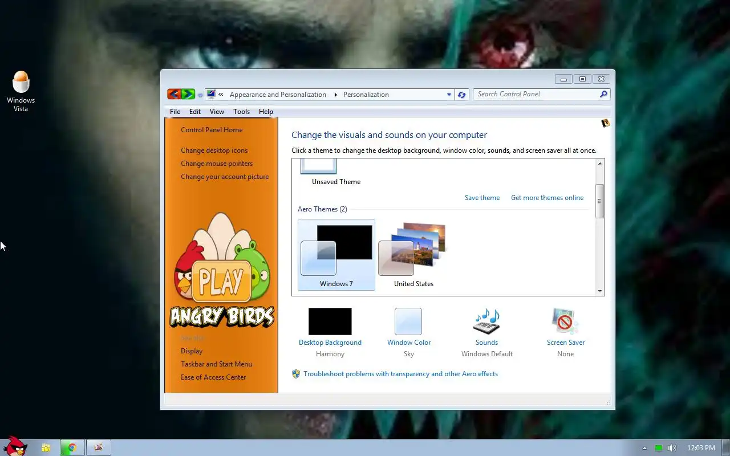This screenshot has height=456, width=730.
Task: Click the green tray status icon
Action: (659, 448)
